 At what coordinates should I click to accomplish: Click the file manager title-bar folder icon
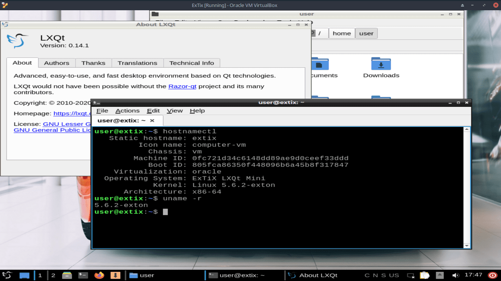point(155,14)
